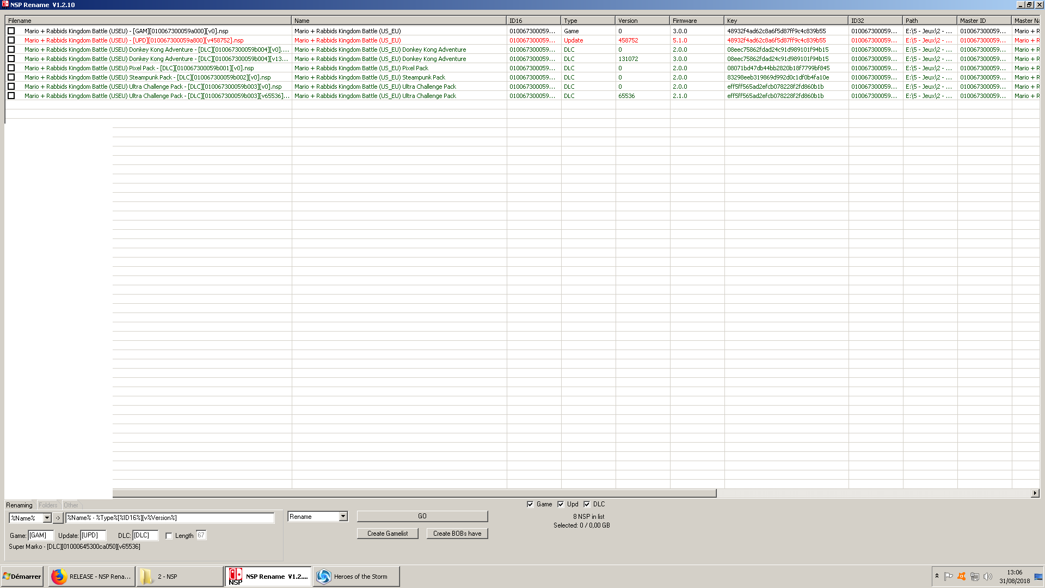Image resolution: width=1045 pixels, height=588 pixels.
Task: Switch to the Other tab
Action: [71, 505]
